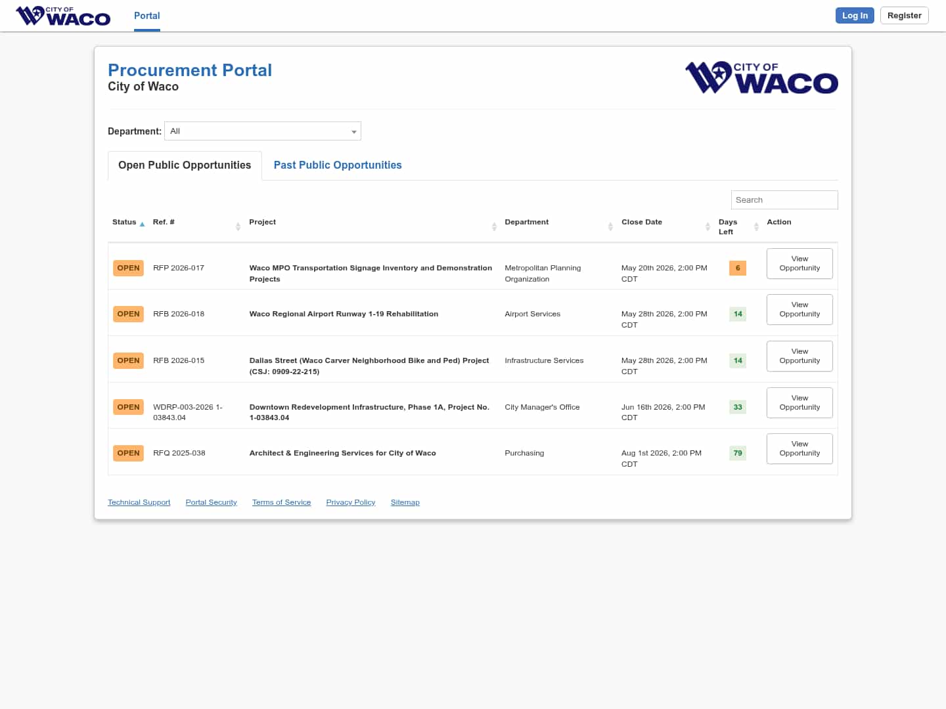
Task: Sort by Days Left column arrows
Action: click(x=756, y=226)
